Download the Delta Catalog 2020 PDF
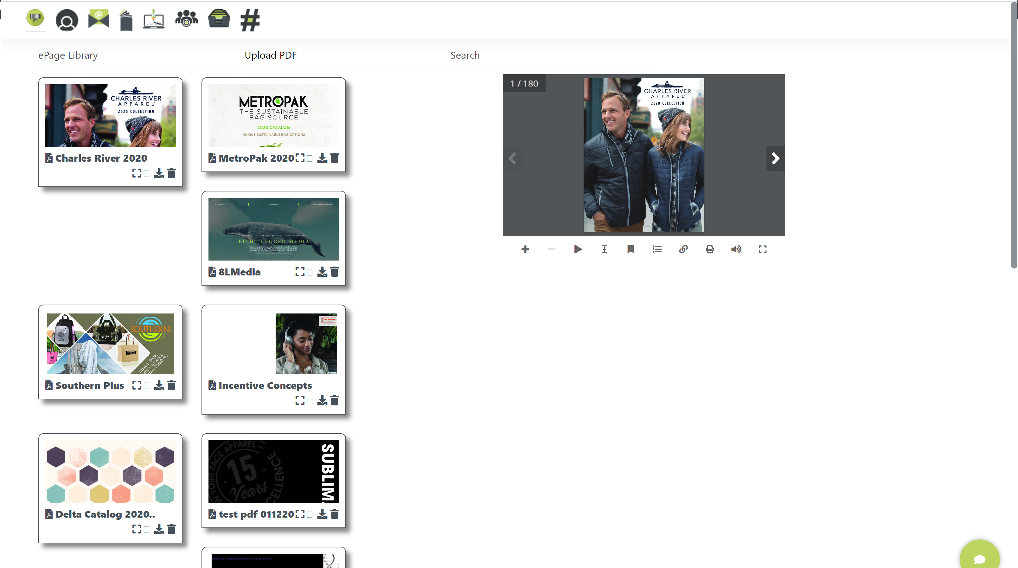 (159, 529)
